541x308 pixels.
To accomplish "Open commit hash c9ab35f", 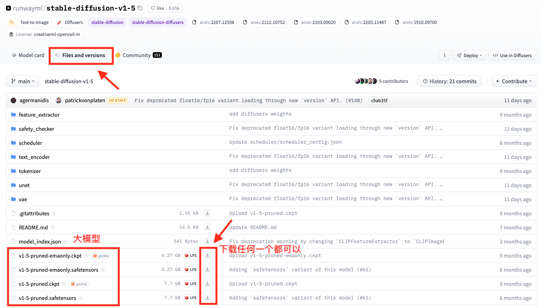I will click(x=379, y=100).
